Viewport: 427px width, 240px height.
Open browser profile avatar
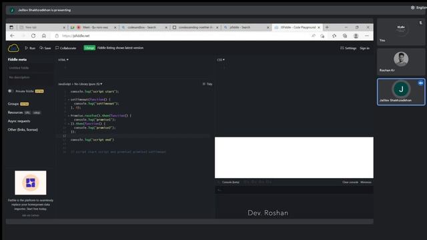coord(356,35)
